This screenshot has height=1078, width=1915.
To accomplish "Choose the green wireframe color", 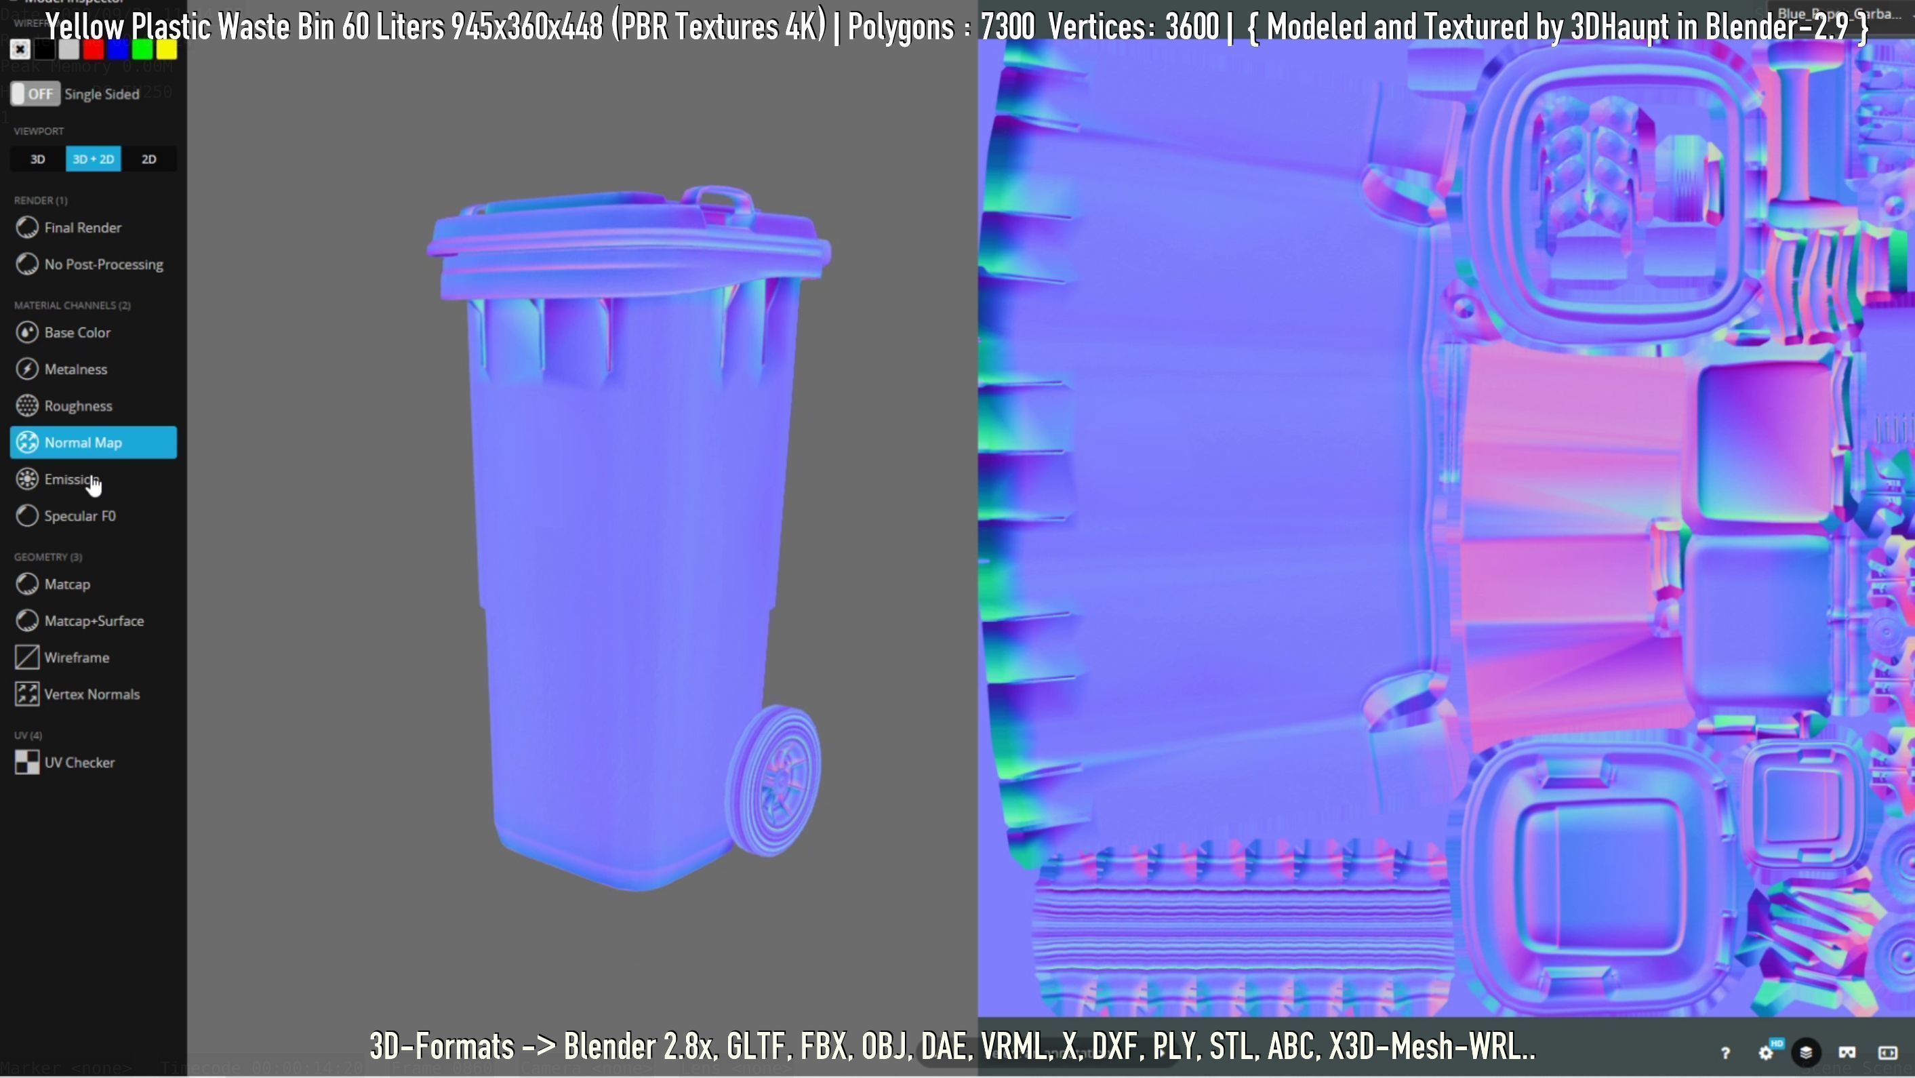I will (x=143, y=49).
